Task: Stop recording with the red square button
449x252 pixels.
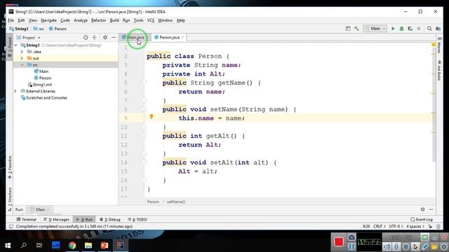Action: coord(339,242)
